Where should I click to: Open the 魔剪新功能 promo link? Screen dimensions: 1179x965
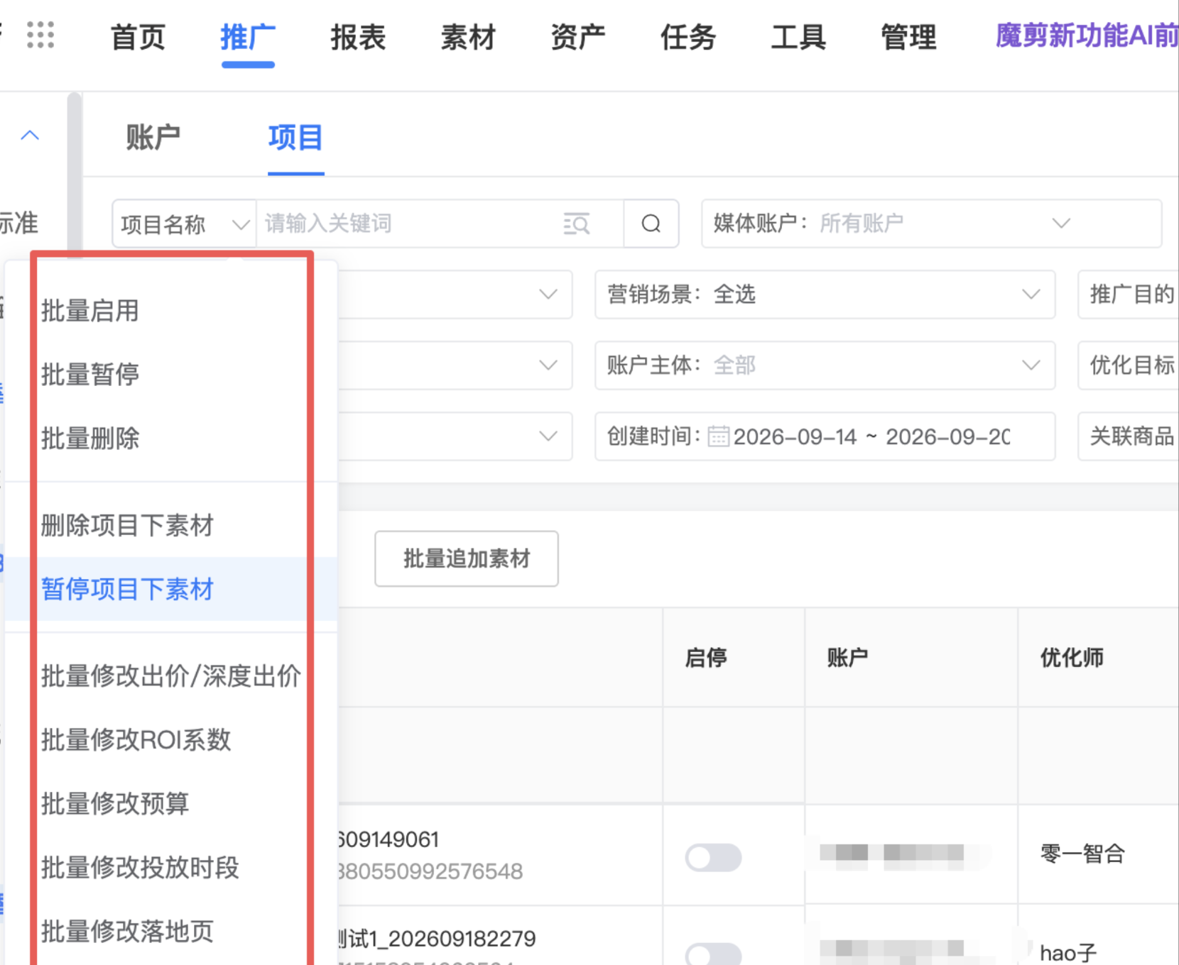(1087, 35)
